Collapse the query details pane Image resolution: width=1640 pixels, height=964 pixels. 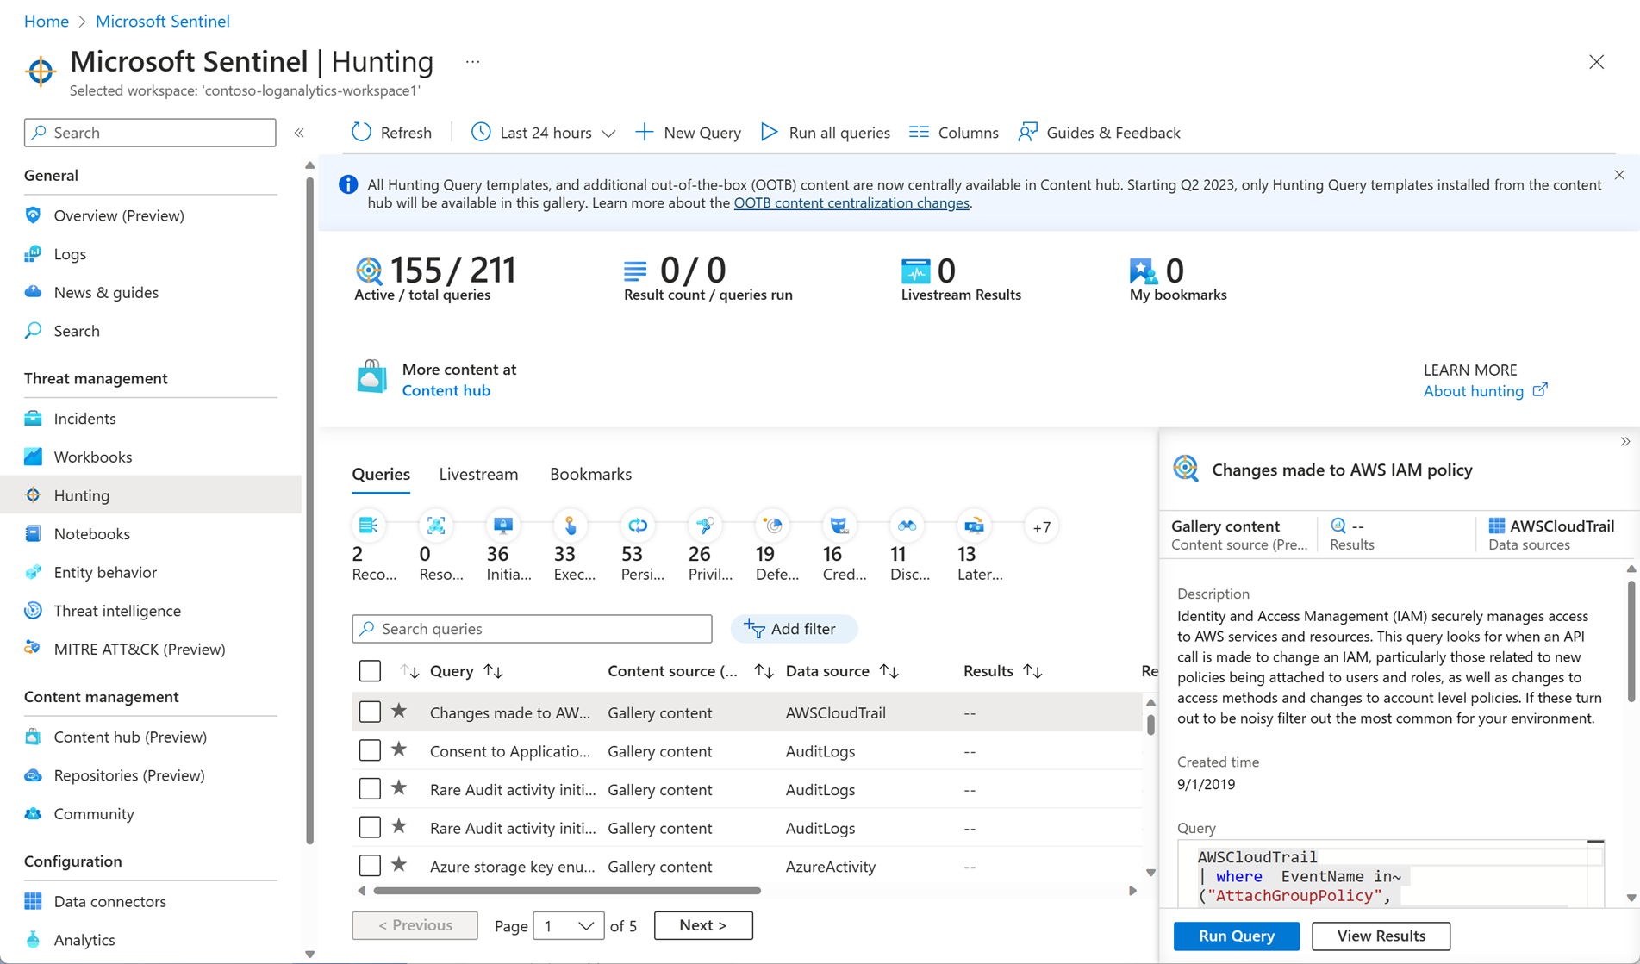coord(1624,441)
